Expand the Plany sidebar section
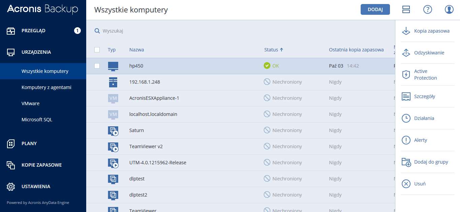This screenshot has width=460, height=212. [29, 143]
